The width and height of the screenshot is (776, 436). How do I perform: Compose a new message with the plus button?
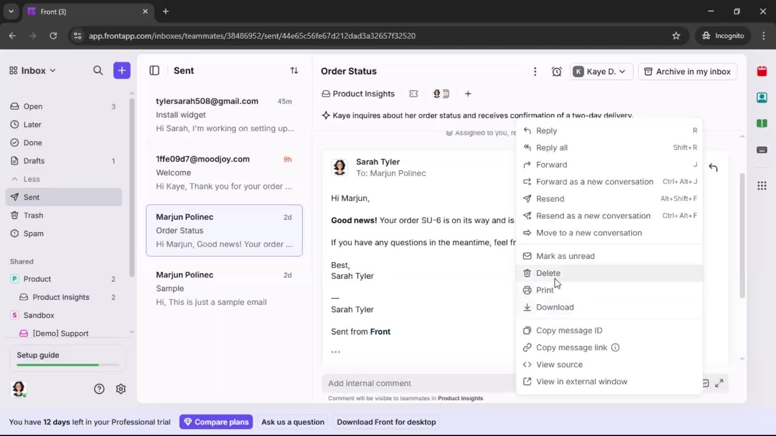[x=122, y=70]
